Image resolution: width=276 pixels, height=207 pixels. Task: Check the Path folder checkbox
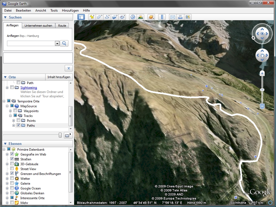click(19, 82)
